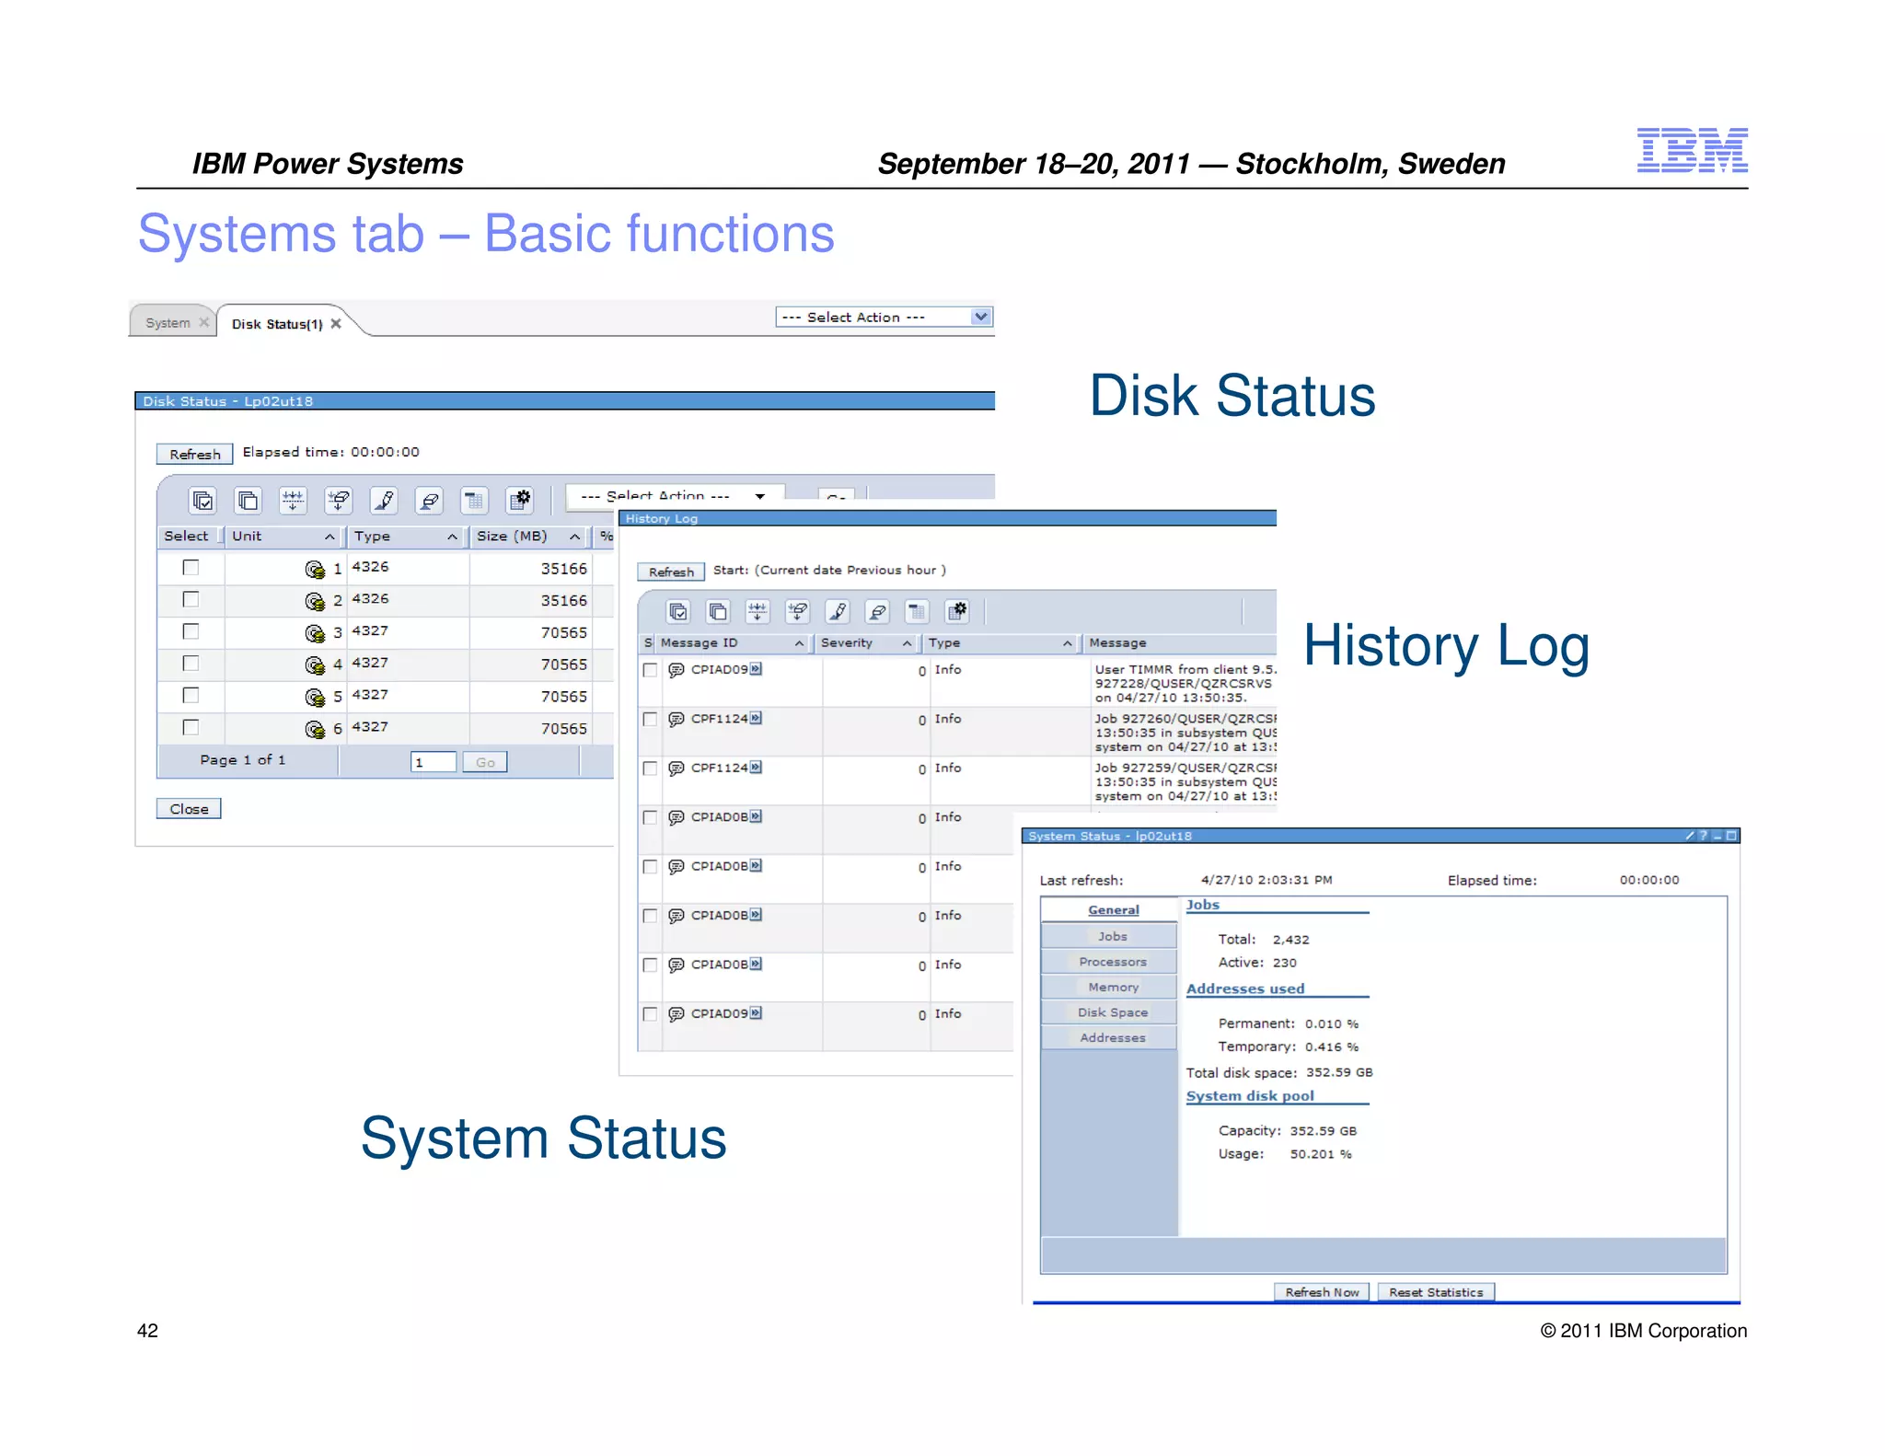This screenshot has width=1885, height=1456.
Task: Click Refresh Now in System Status
Action: point(1322,1292)
